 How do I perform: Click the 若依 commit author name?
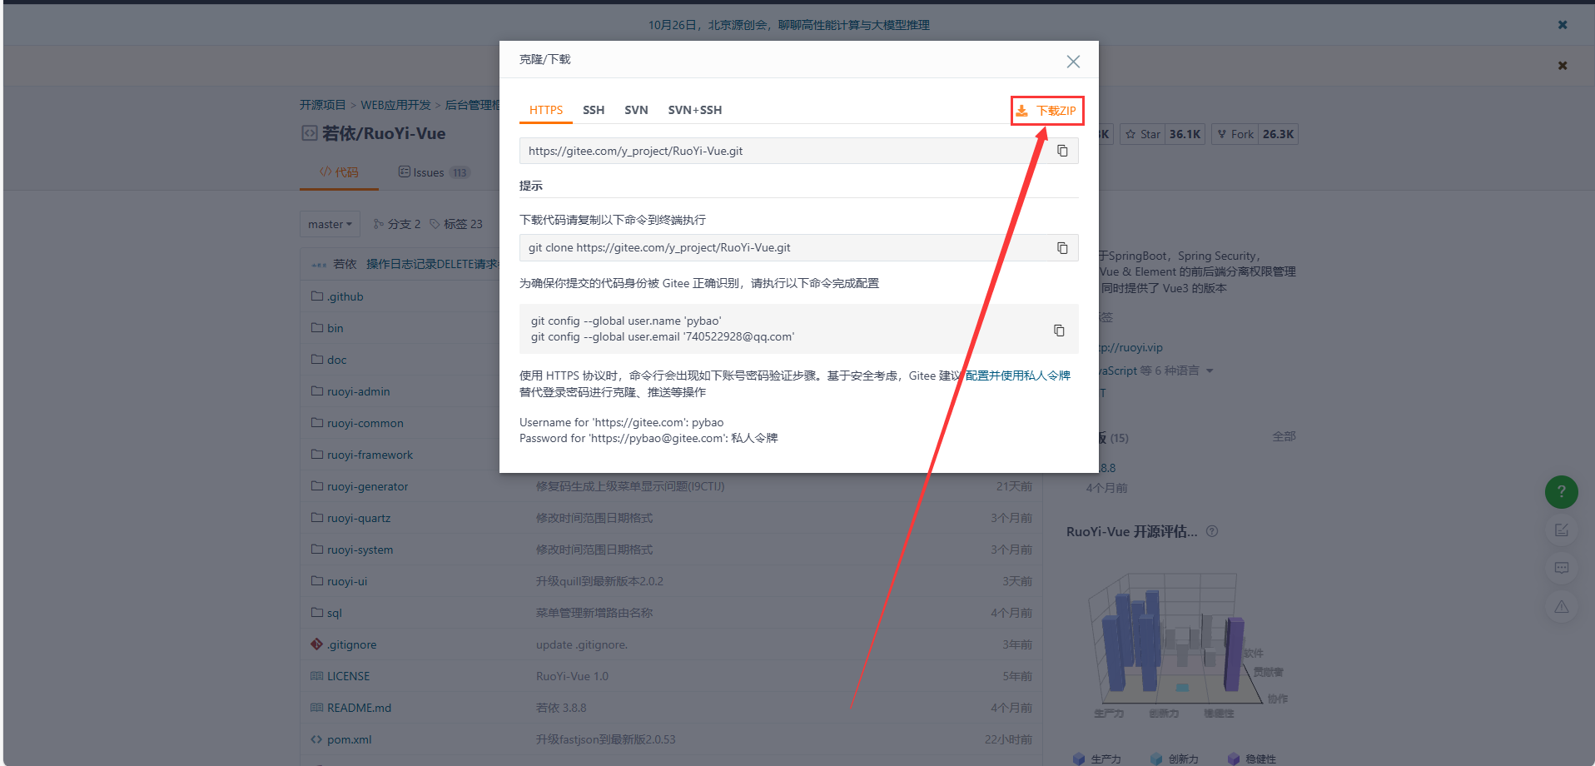(x=344, y=264)
